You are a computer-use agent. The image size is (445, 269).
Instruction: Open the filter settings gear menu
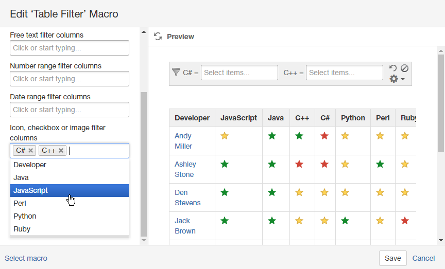click(396, 79)
